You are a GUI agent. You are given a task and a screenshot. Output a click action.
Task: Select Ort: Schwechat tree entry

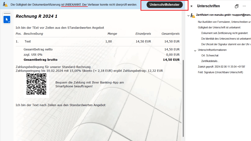coord(210,56)
